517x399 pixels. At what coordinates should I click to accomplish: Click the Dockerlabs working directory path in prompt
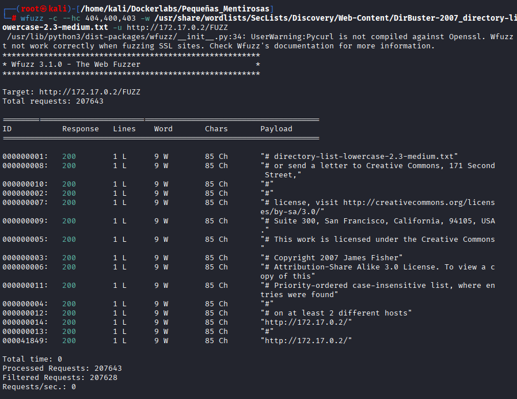coord(173,9)
